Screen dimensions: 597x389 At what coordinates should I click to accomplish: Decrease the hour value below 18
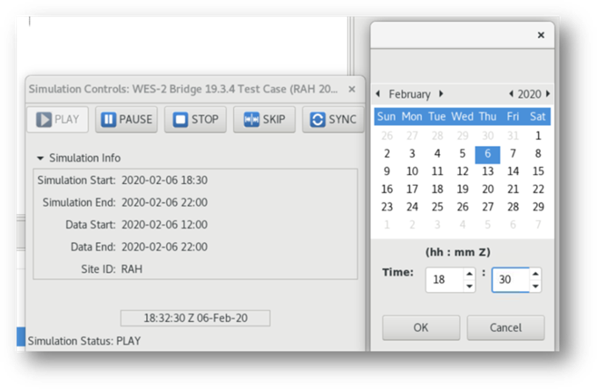pos(470,286)
